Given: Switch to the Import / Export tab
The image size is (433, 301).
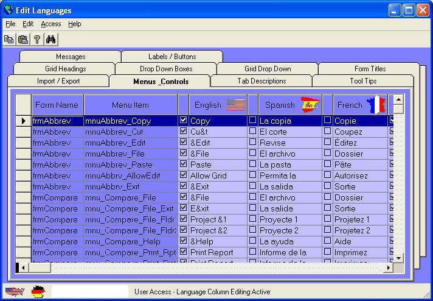Looking at the screenshot, I should (x=58, y=81).
